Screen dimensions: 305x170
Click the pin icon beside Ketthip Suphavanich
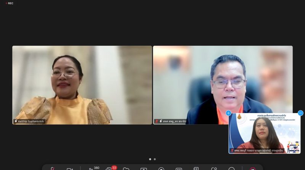point(16,121)
